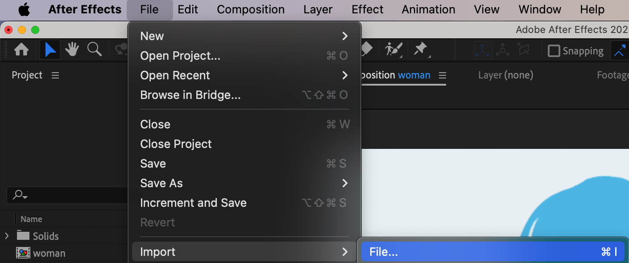Screen dimensions: 629x263
Task: Open the Apple menu
Action: 23,9
